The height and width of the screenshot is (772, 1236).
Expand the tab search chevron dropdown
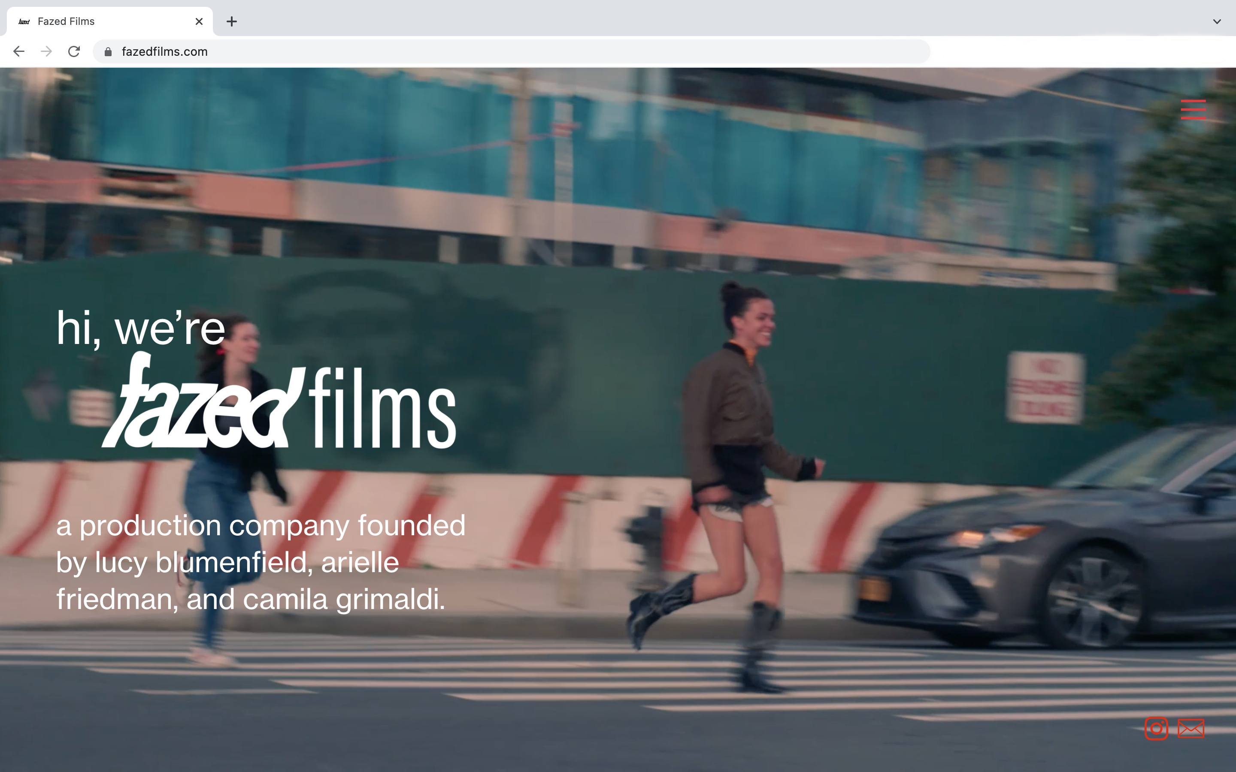pyautogui.click(x=1217, y=21)
